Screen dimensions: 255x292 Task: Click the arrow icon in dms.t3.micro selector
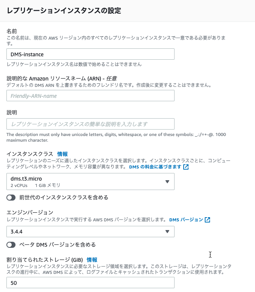tap(167, 182)
